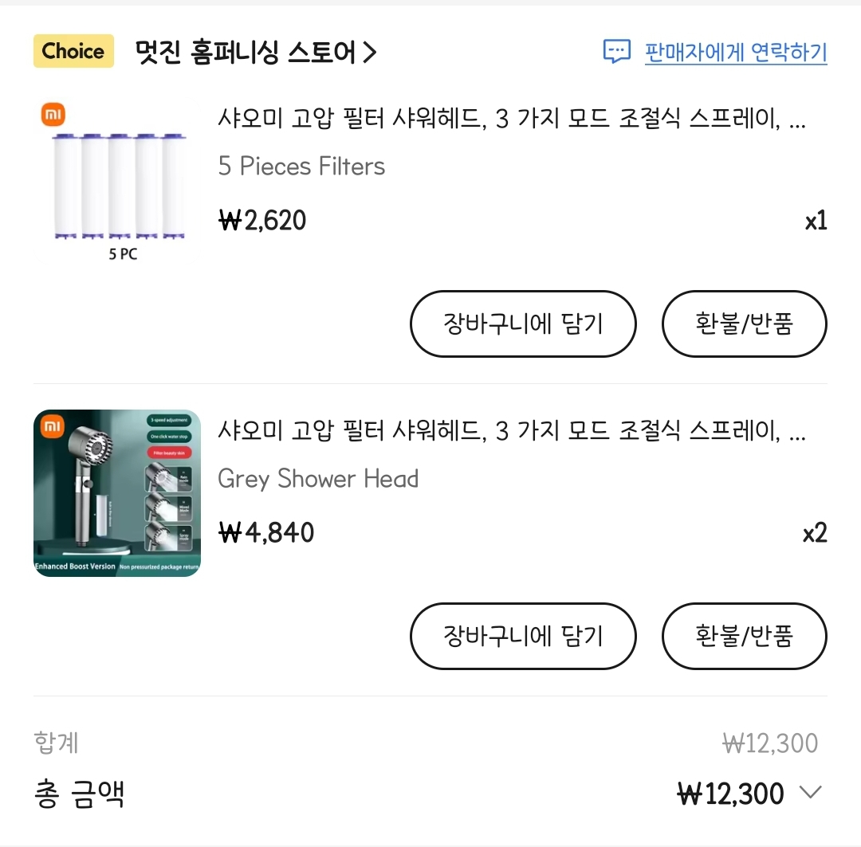Open the 5 PC filters product thumbnail
The image size is (861, 847).
[x=117, y=181]
